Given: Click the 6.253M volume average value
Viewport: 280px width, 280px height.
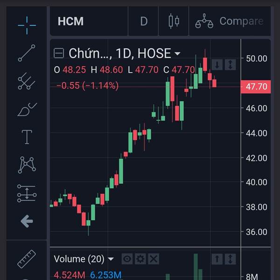Looking at the screenshot, I should [106, 275].
